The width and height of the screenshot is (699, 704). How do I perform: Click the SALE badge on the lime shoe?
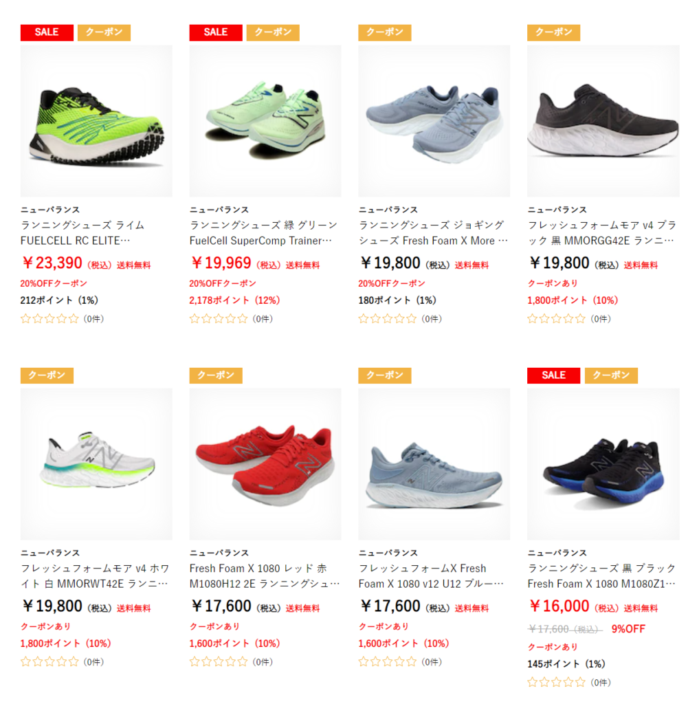(x=47, y=32)
